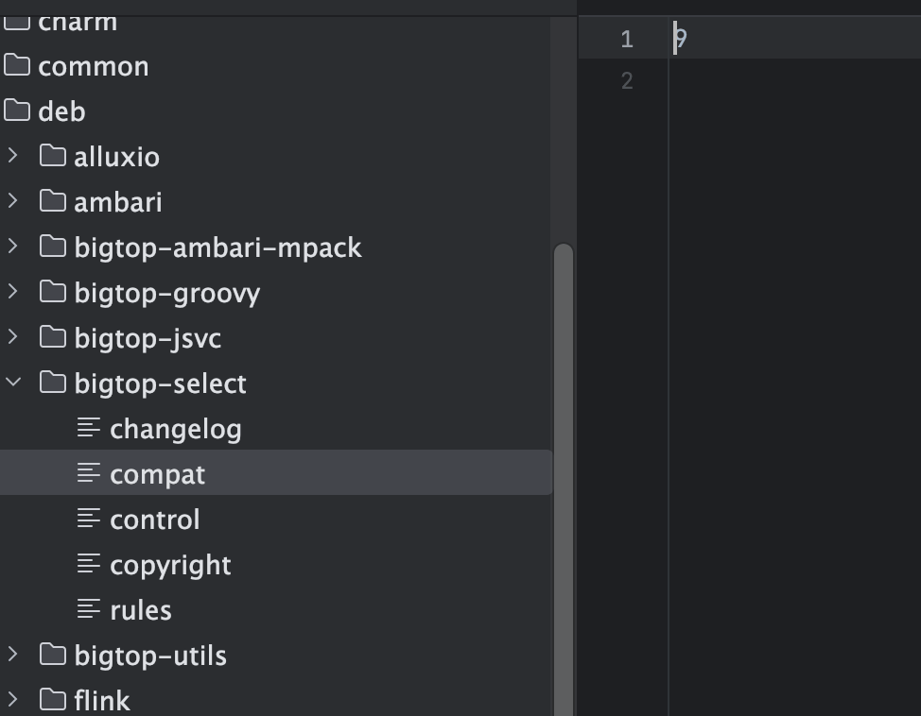Screen dimensions: 921x716
Task: Select the deb folder name
Action: [61, 111]
